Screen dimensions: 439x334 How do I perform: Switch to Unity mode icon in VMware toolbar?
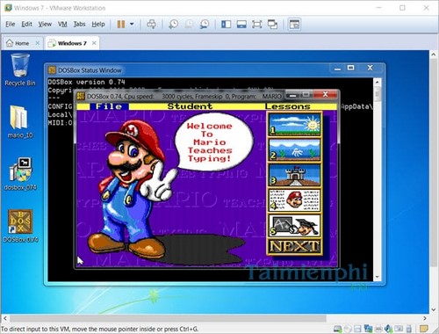(x=272, y=24)
